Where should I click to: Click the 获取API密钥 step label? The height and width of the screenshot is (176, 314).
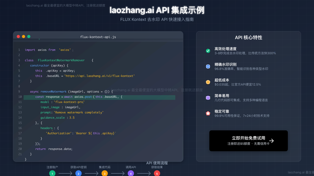click(x=78, y=167)
